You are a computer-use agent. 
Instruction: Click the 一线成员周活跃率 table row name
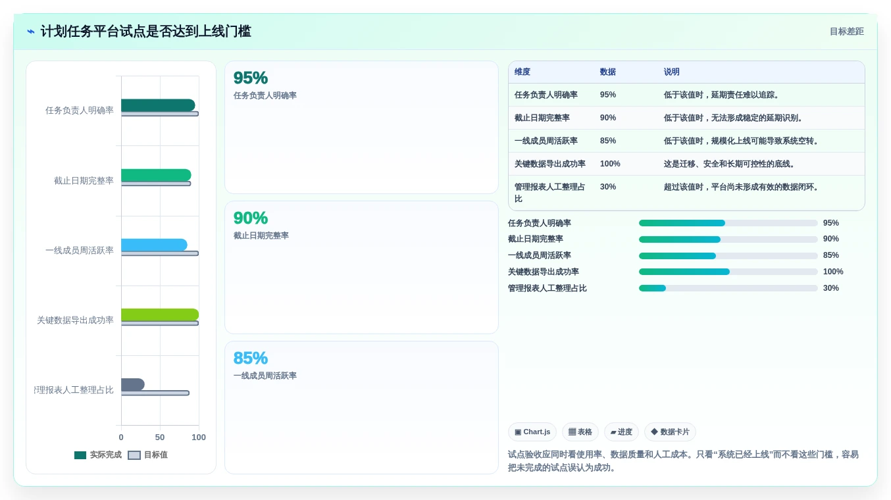546,141
